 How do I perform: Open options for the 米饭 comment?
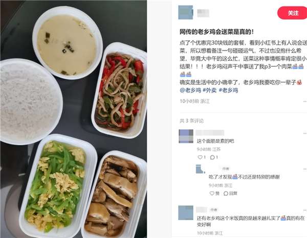click(305, 210)
